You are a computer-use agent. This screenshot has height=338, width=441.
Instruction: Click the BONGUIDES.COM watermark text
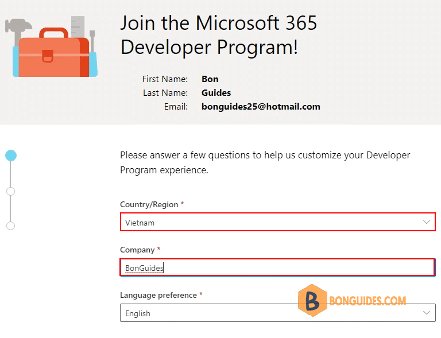click(367, 301)
